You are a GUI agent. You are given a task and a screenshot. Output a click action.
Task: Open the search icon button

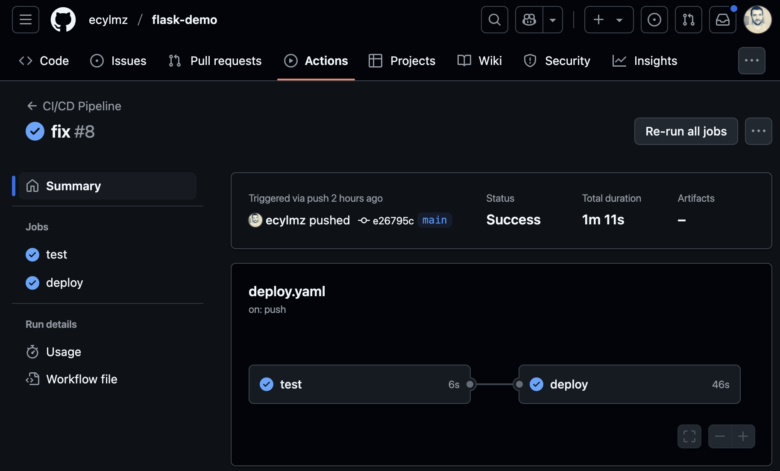(494, 20)
